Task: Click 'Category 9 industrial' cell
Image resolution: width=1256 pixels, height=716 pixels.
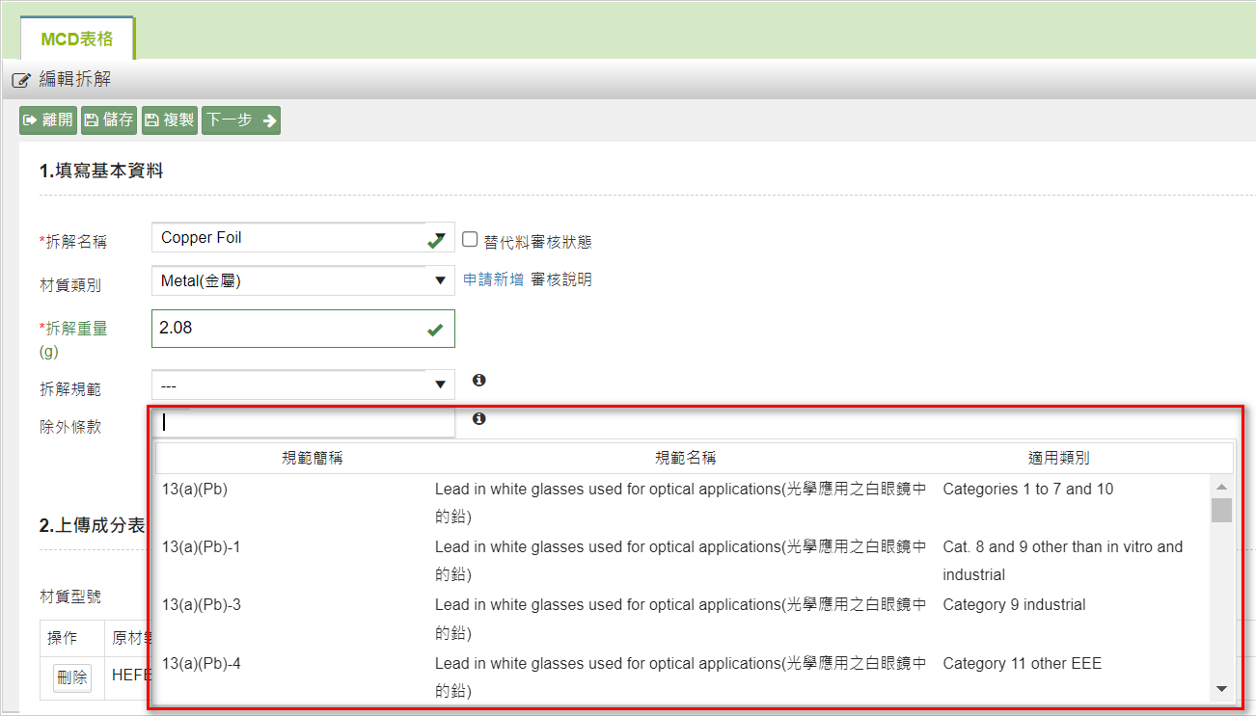Action: (1014, 605)
